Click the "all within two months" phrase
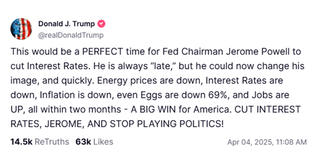The width and height of the screenshot is (314, 158). 75,109
